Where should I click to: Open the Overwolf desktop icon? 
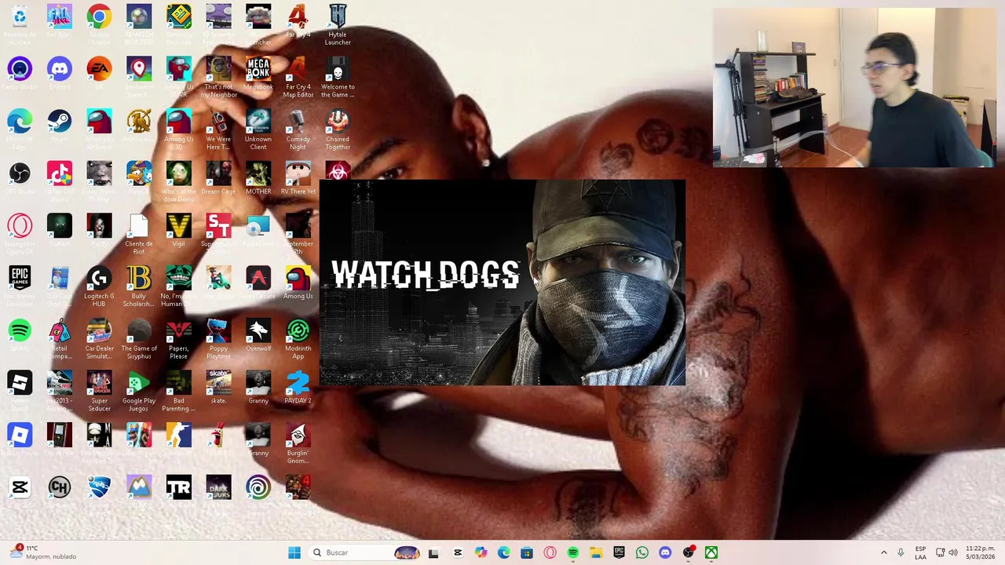(x=258, y=330)
